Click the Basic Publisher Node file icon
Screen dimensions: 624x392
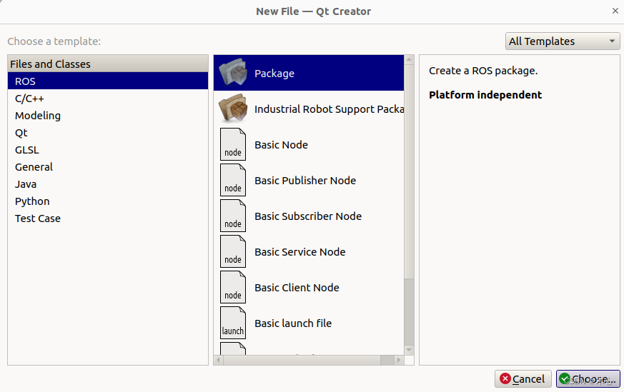[x=233, y=180]
